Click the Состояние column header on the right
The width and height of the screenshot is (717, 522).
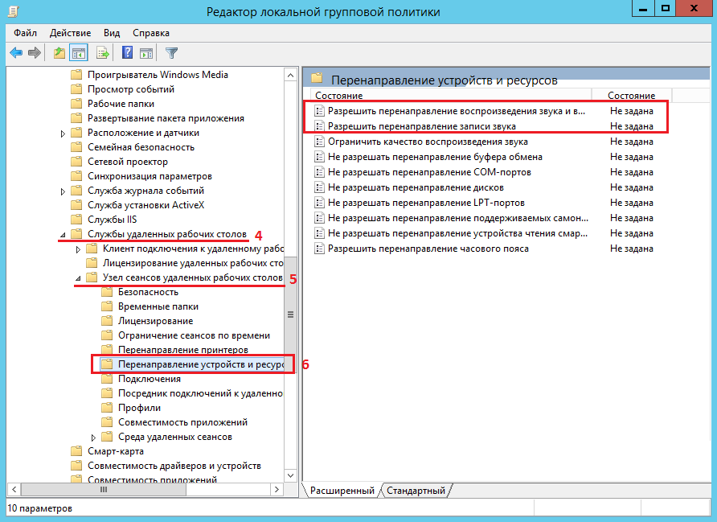(x=631, y=96)
